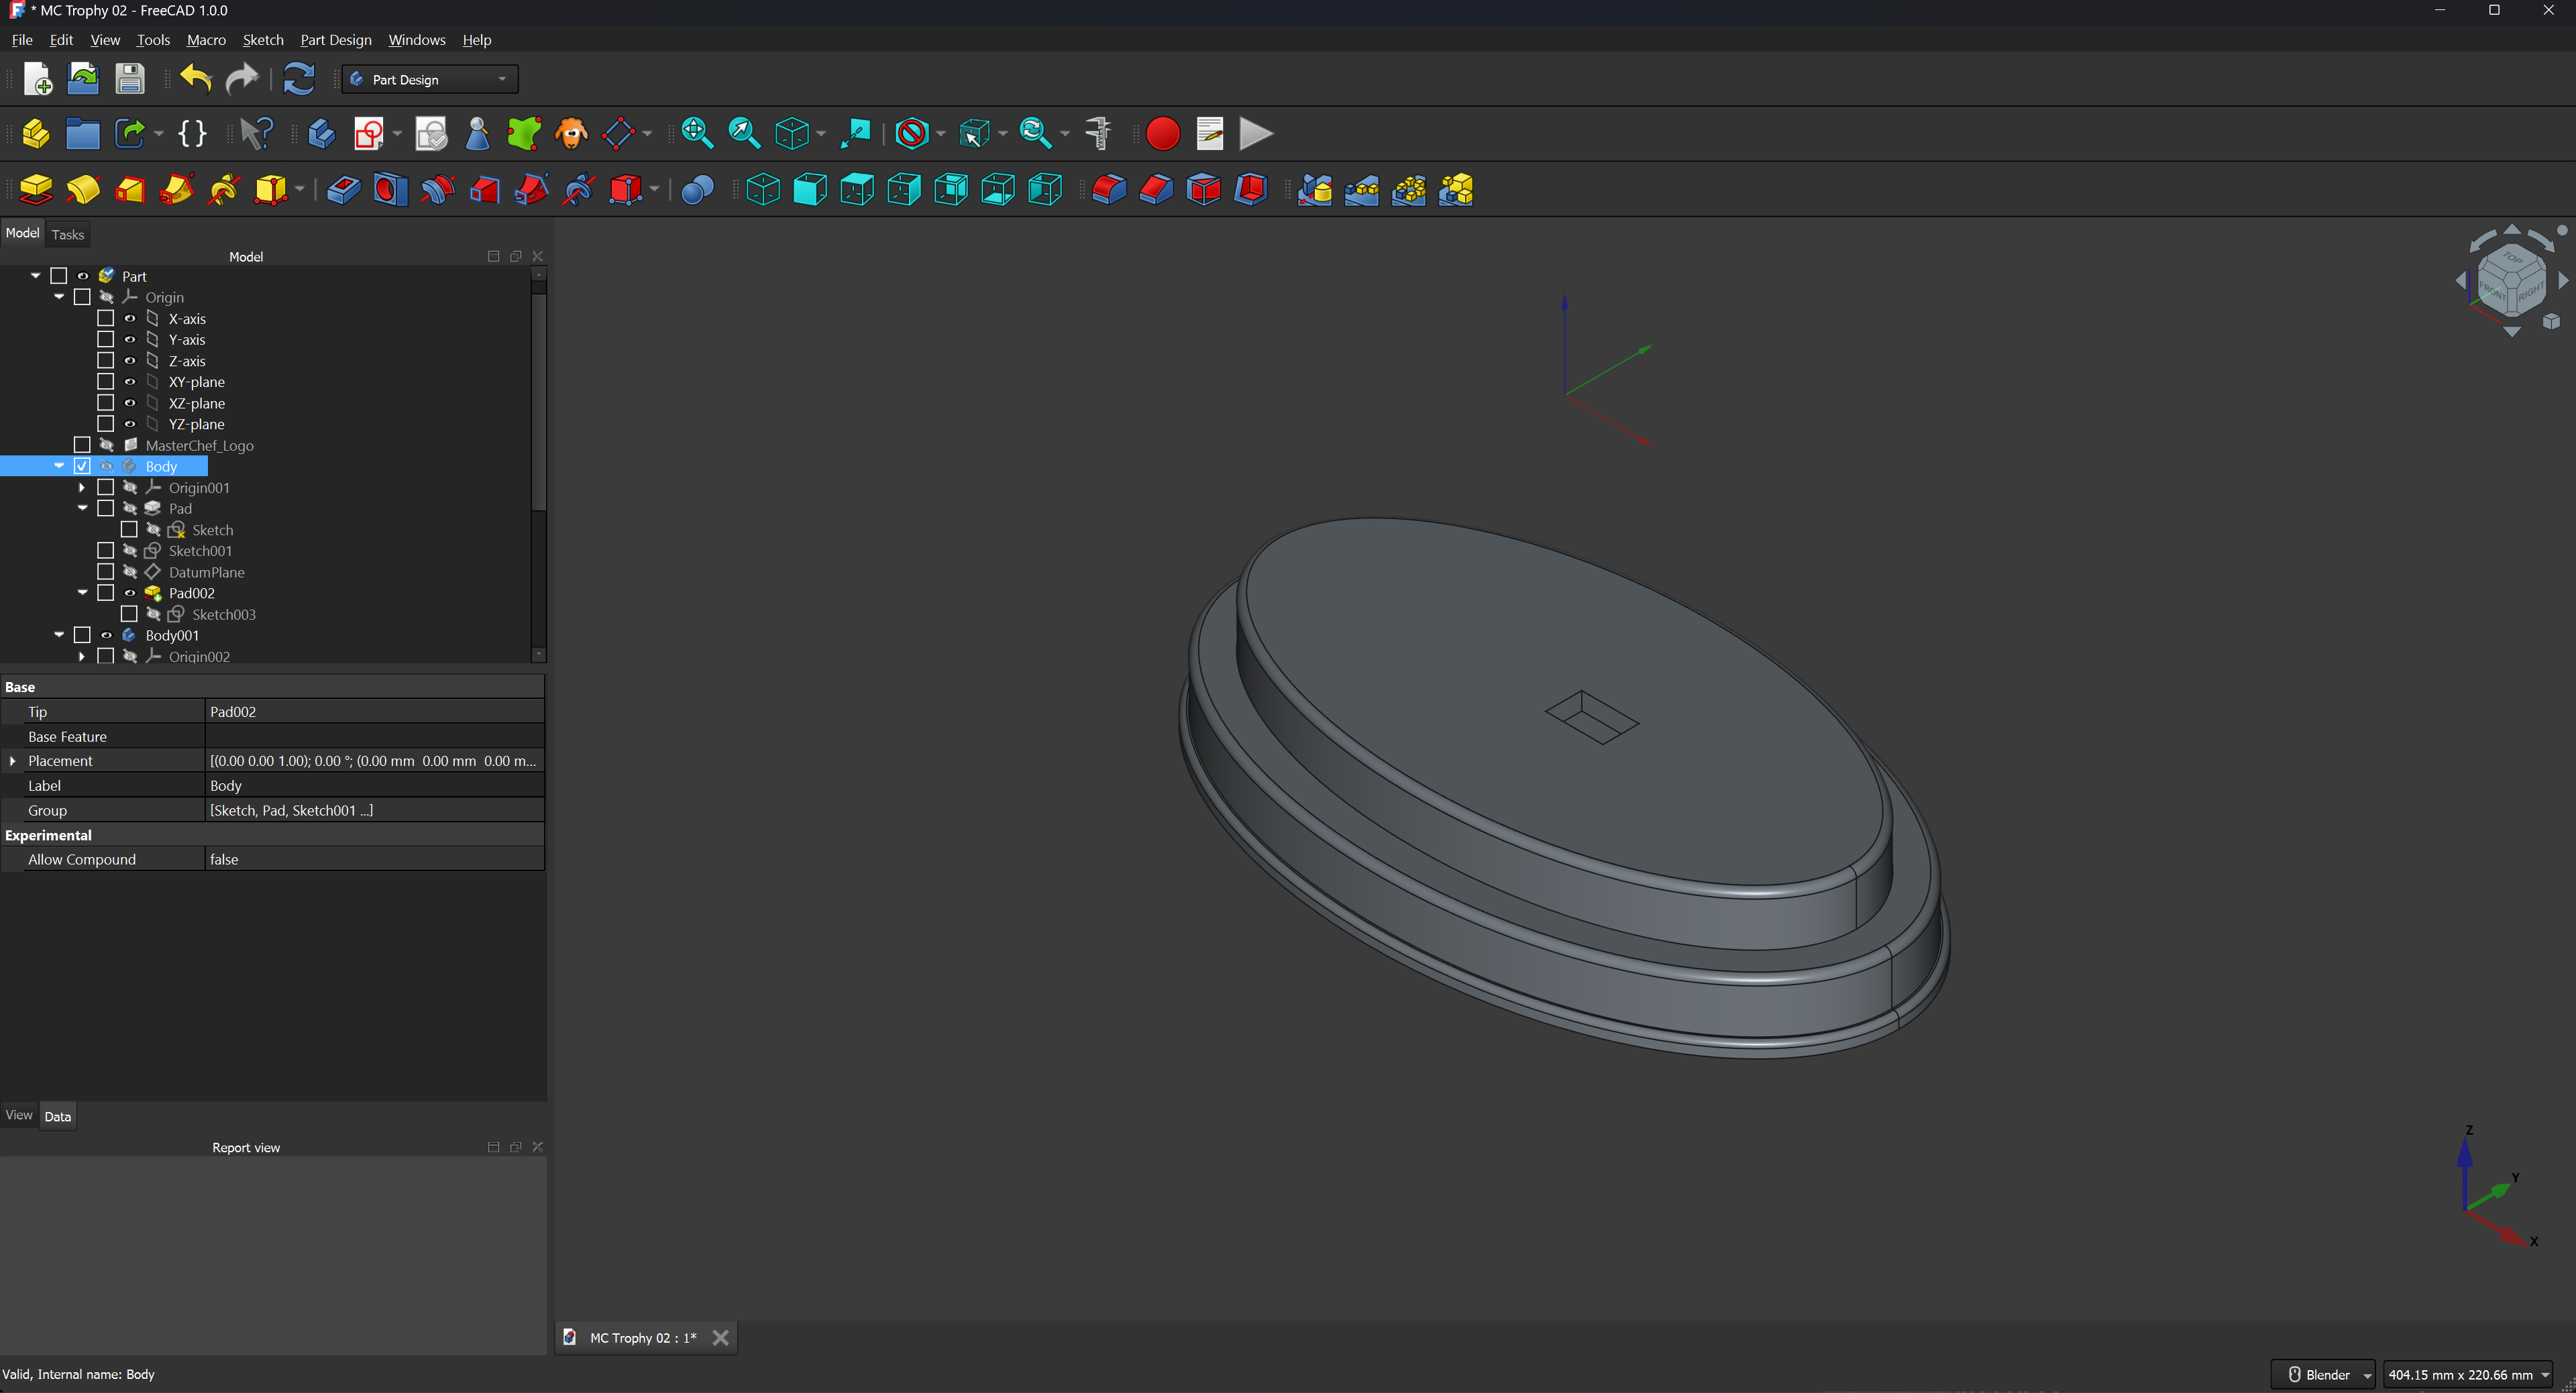Image resolution: width=2576 pixels, height=1393 pixels.
Task: Open the dimension display dropdown in status bar
Action: click(2468, 1375)
